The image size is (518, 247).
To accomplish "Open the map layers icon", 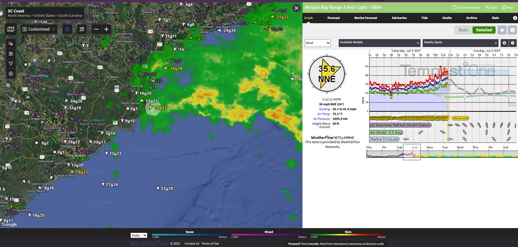I will click(x=11, y=29).
